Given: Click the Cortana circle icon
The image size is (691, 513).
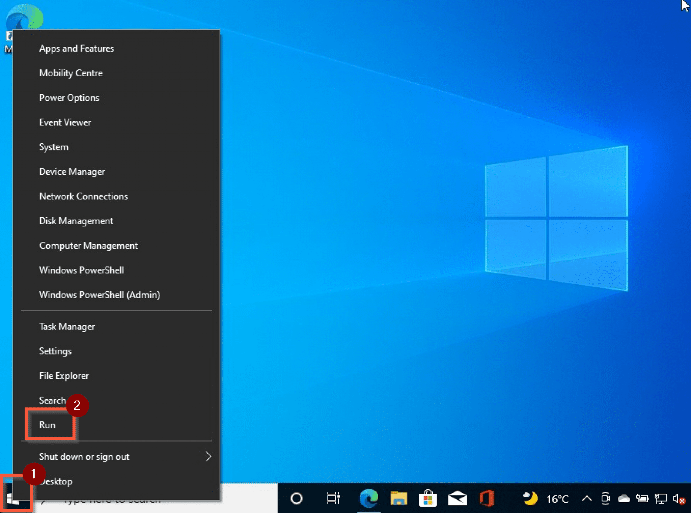Looking at the screenshot, I should click(x=296, y=498).
